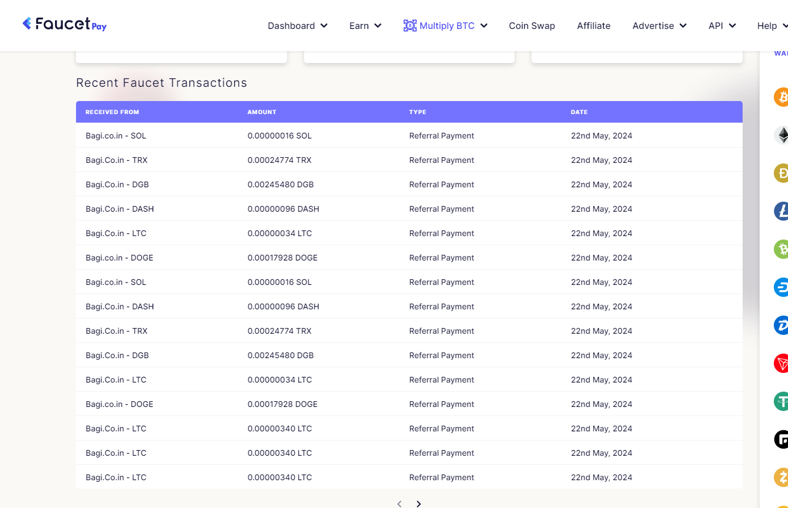Expand the Advertise dropdown
This screenshot has height=508, width=788.
pyautogui.click(x=660, y=26)
